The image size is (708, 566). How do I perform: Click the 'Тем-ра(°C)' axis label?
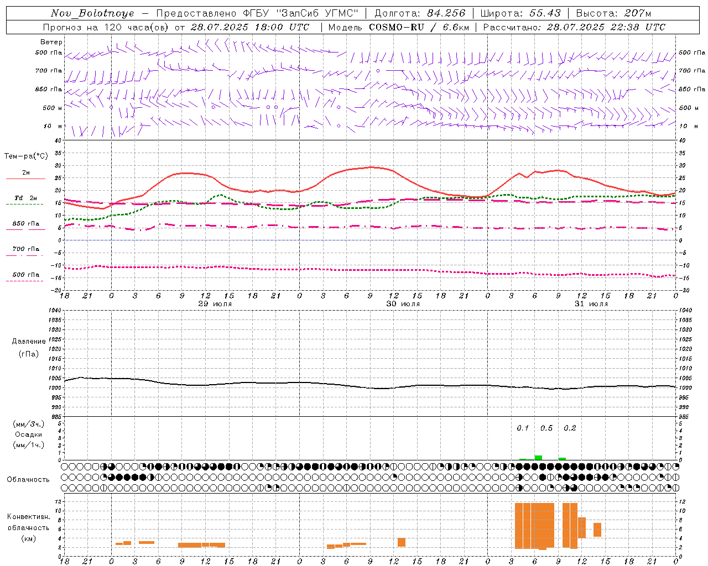pyautogui.click(x=26, y=156)
